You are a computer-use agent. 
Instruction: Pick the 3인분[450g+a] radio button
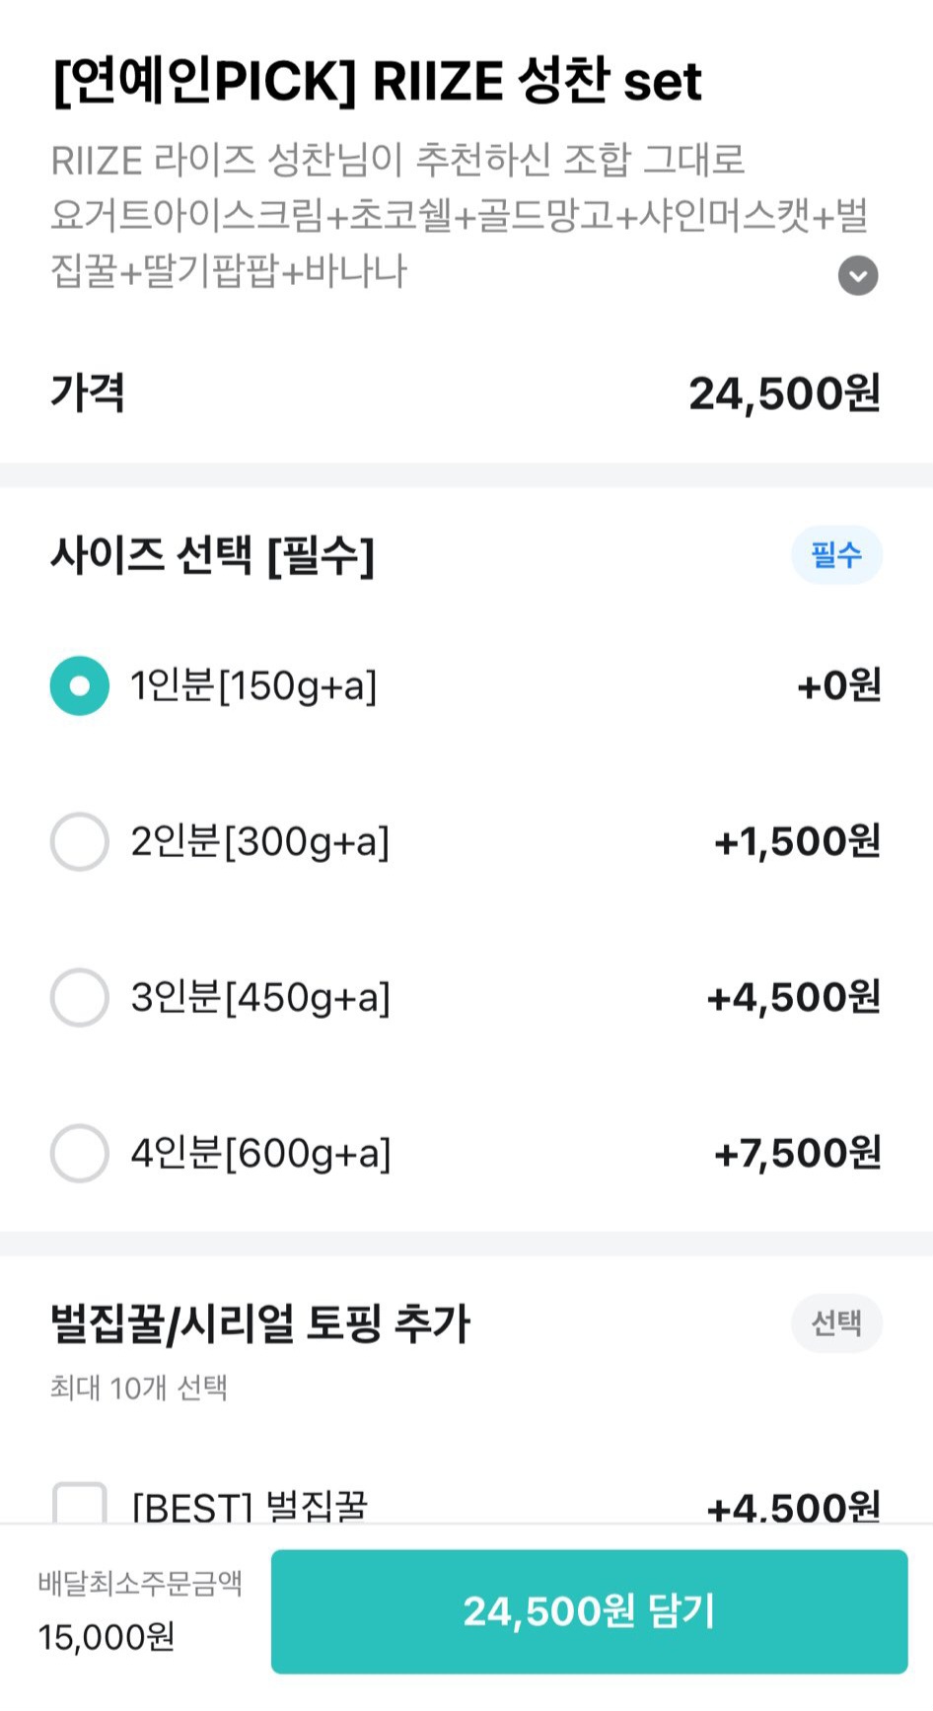tap(80, 997)
